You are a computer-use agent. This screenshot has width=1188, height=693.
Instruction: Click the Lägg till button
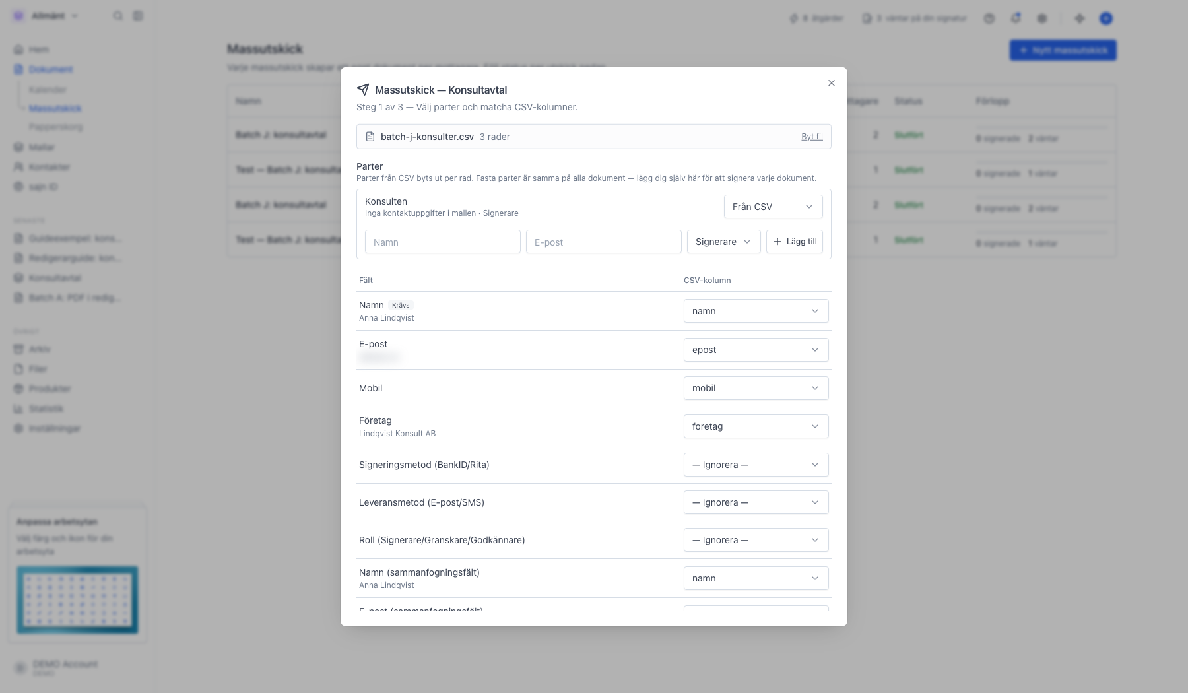point(795,242)
